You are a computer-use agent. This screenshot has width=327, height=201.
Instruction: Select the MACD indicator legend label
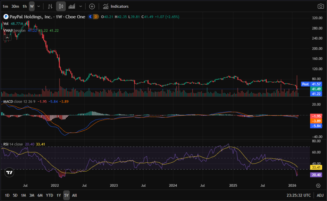tap(8, 101)
